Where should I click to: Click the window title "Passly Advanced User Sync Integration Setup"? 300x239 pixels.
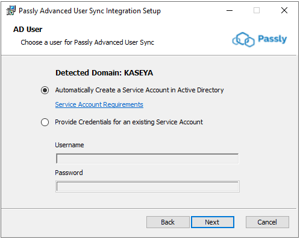(90, 11)
